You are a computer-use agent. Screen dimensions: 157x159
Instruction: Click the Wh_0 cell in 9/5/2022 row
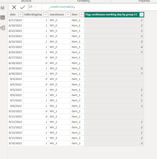coord(59,90)
